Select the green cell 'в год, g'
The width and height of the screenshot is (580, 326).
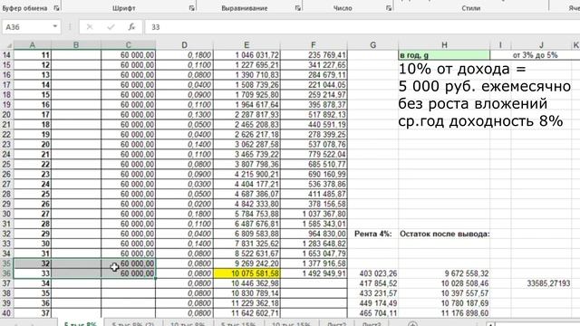pyautogui.click(x=444, y=55)
